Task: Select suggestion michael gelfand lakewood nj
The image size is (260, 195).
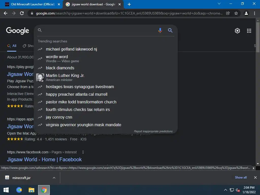Action: coord(106,49)
